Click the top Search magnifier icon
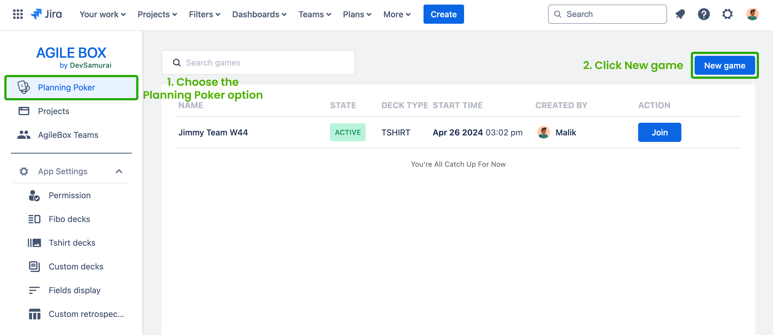 pos(558,14)
